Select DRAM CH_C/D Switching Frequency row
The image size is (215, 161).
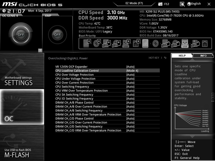click(x=107, y=126)
